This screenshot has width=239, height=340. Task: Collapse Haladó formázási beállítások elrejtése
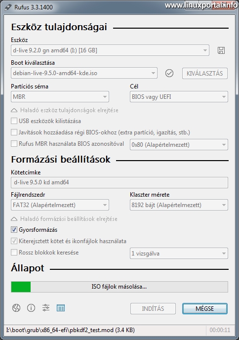pyautogui.click(x=64, y=219)
